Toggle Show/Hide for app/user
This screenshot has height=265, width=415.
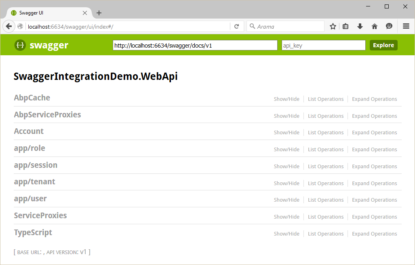286,200
